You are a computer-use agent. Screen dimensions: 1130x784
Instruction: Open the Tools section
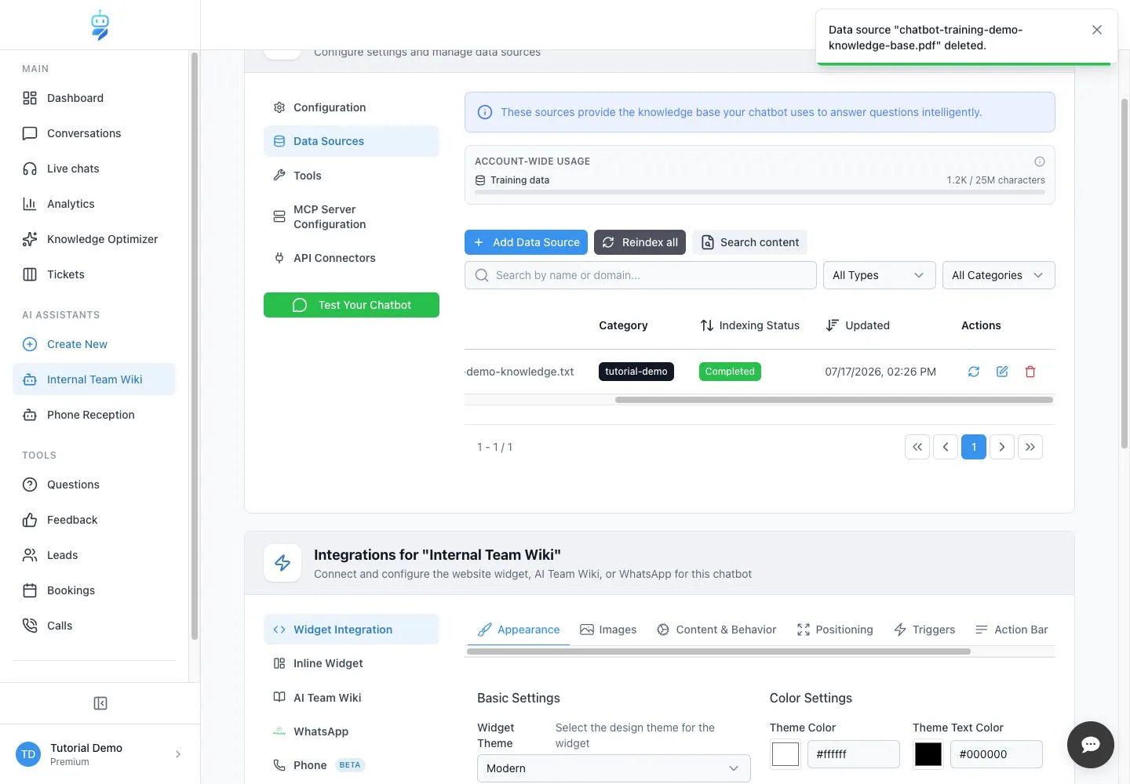click(352, 176)
